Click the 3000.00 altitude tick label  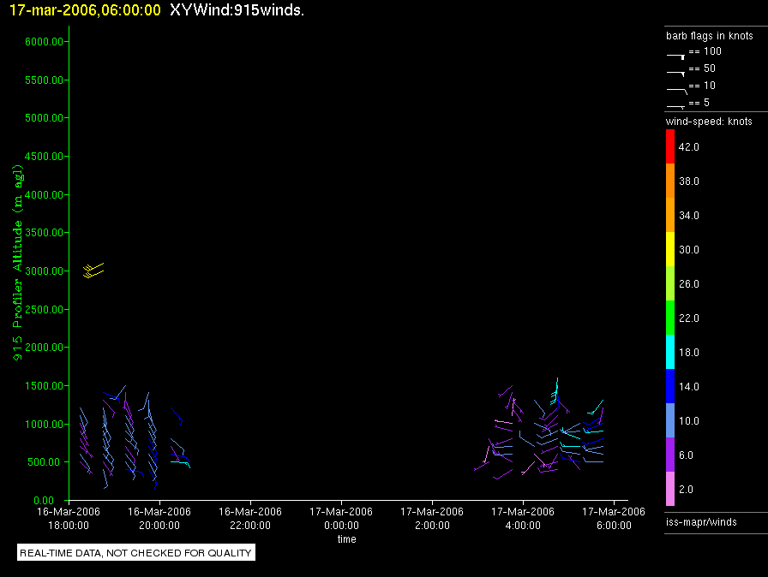(x=44, y=271)
